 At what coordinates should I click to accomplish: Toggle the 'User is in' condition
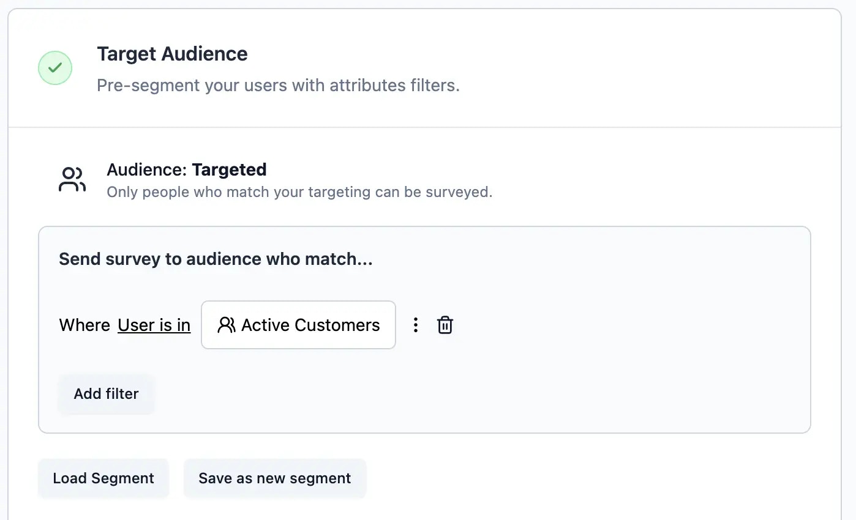154,325
